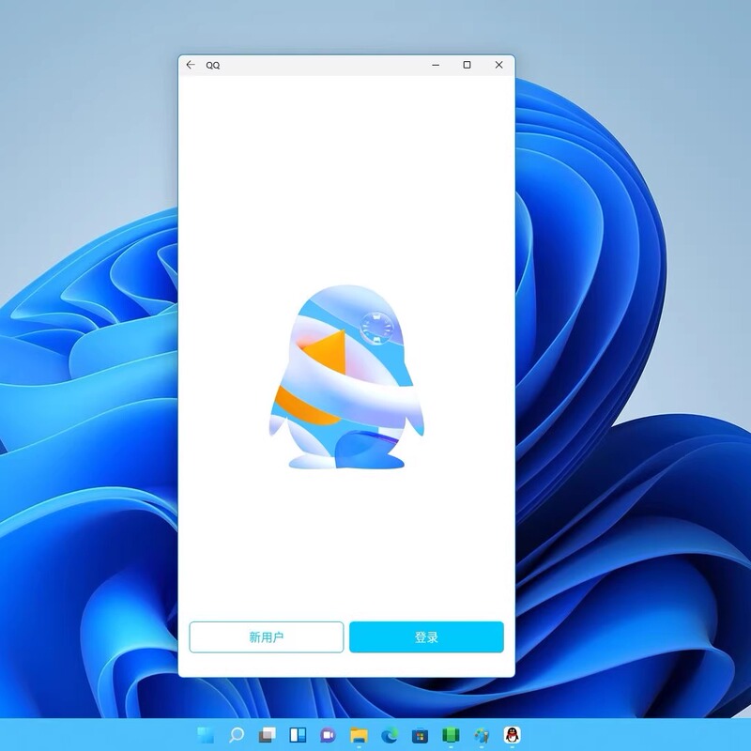Close the QQ window
The height and width of the screenshot is (751, 751).
point(498,65)
